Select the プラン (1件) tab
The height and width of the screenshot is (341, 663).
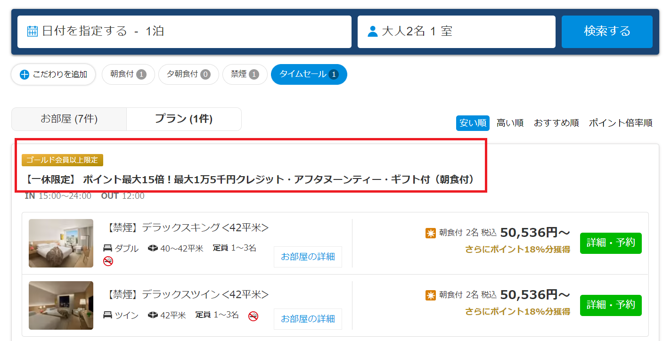point(184,119)
